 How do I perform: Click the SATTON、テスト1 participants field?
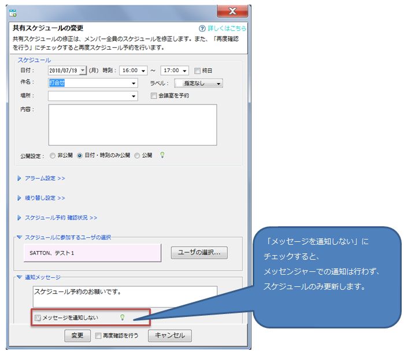(92, 253)
